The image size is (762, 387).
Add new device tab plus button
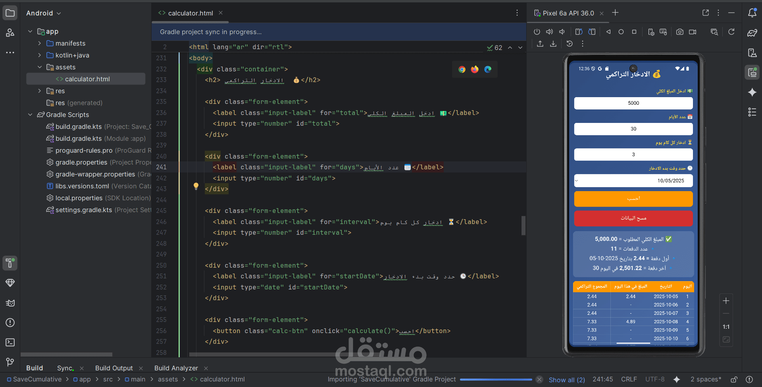[615, 13]
